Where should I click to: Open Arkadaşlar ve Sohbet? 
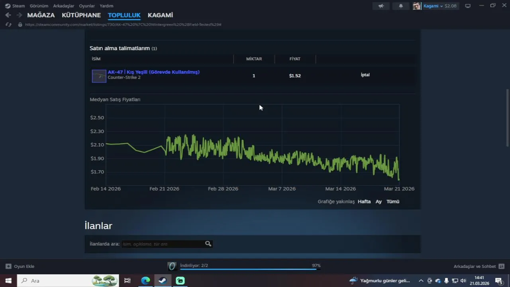(479, 266)
